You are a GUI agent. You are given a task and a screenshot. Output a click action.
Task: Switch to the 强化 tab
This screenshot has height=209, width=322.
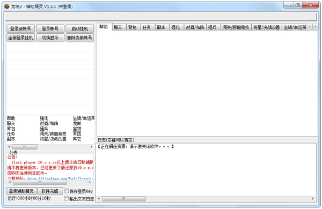(176, 27)
